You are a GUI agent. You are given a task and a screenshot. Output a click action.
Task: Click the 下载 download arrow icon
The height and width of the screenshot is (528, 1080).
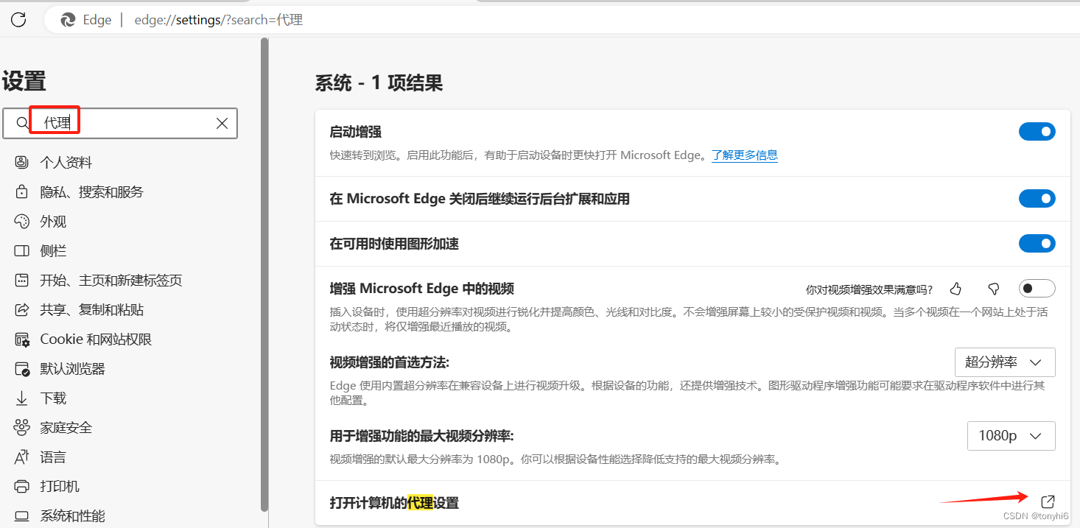(x=22, y=398)
